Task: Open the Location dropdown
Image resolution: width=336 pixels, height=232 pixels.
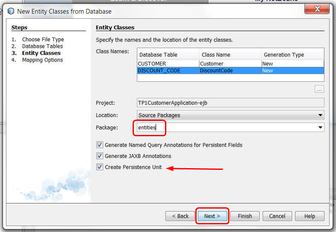Action: [320, 115]
